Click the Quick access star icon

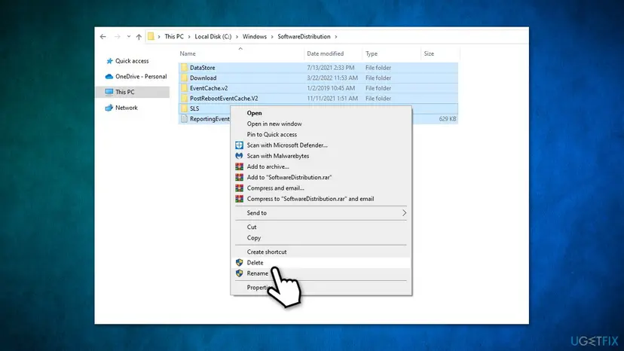click(109, 61)
